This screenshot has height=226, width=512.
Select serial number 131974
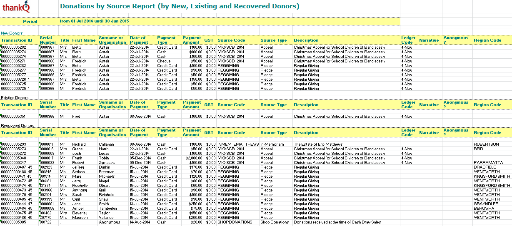coord(45,186)
